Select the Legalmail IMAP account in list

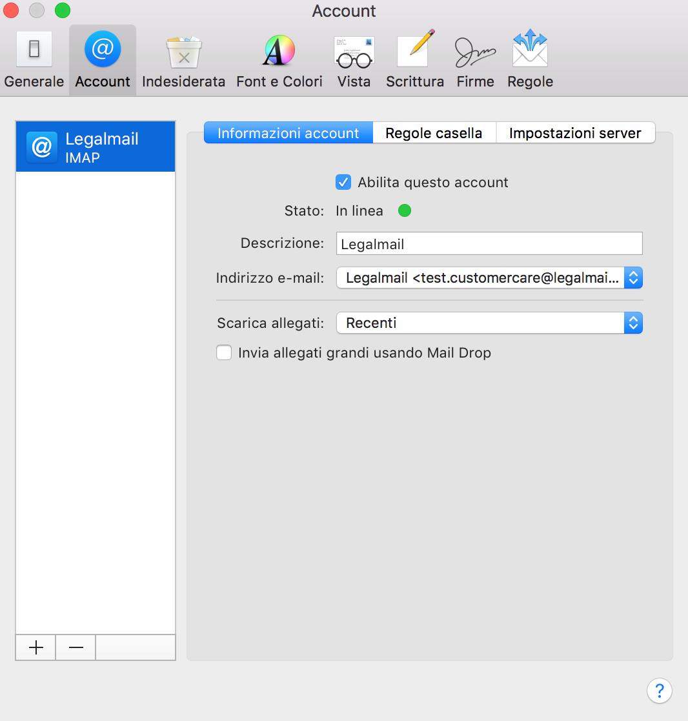96,147
